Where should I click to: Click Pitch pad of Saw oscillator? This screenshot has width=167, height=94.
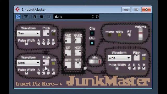[46, 33]
